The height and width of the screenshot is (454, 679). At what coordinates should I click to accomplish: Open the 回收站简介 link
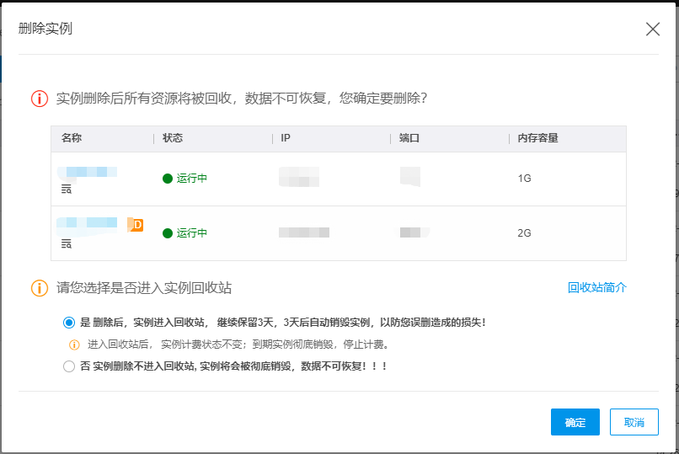(x=596, y=288)
